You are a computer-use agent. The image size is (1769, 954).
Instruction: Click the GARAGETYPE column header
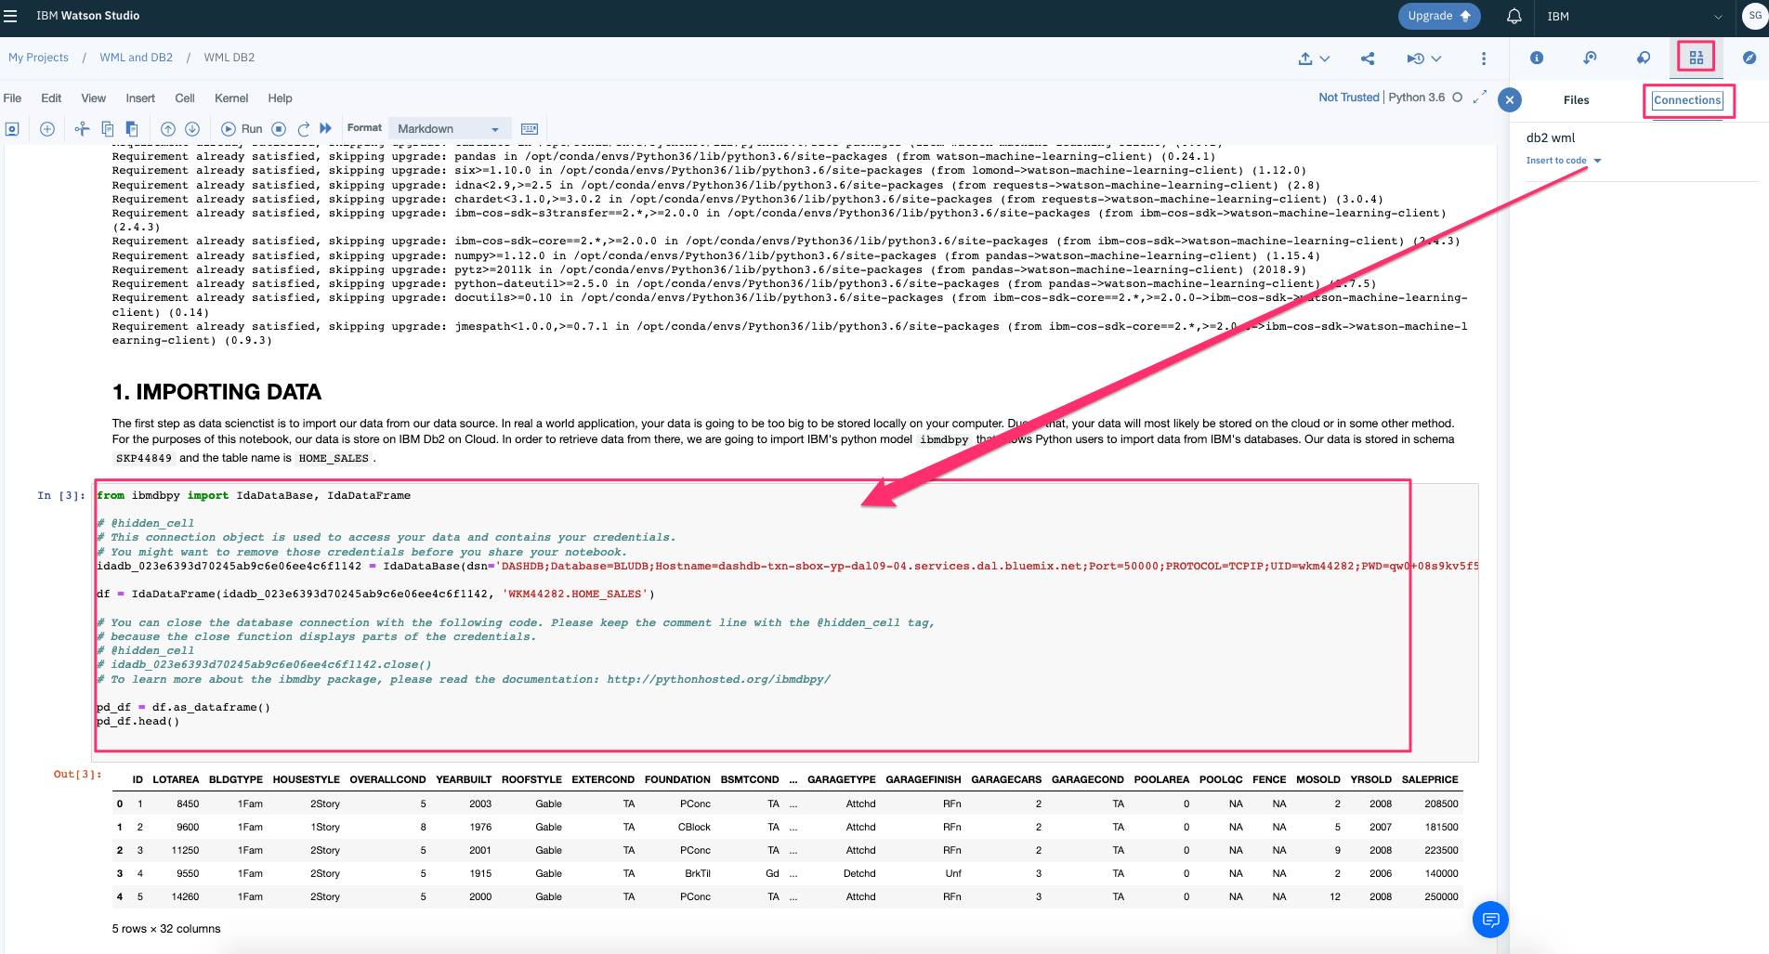[x=841, y=780]
